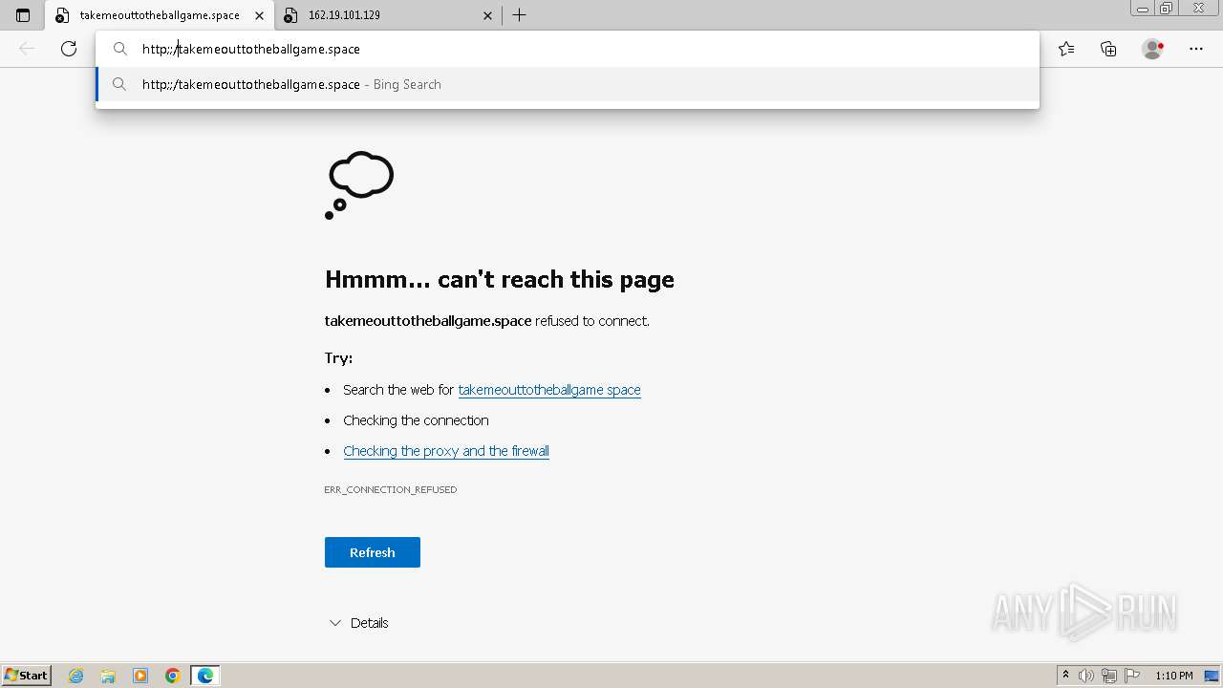
Task: Select Microsoft Edge taskbar button
Action: click(205, 676)
